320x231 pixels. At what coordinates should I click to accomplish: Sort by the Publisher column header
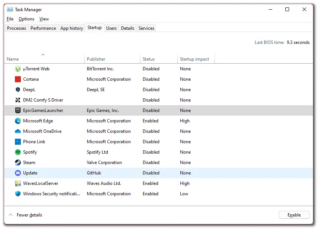112,58
